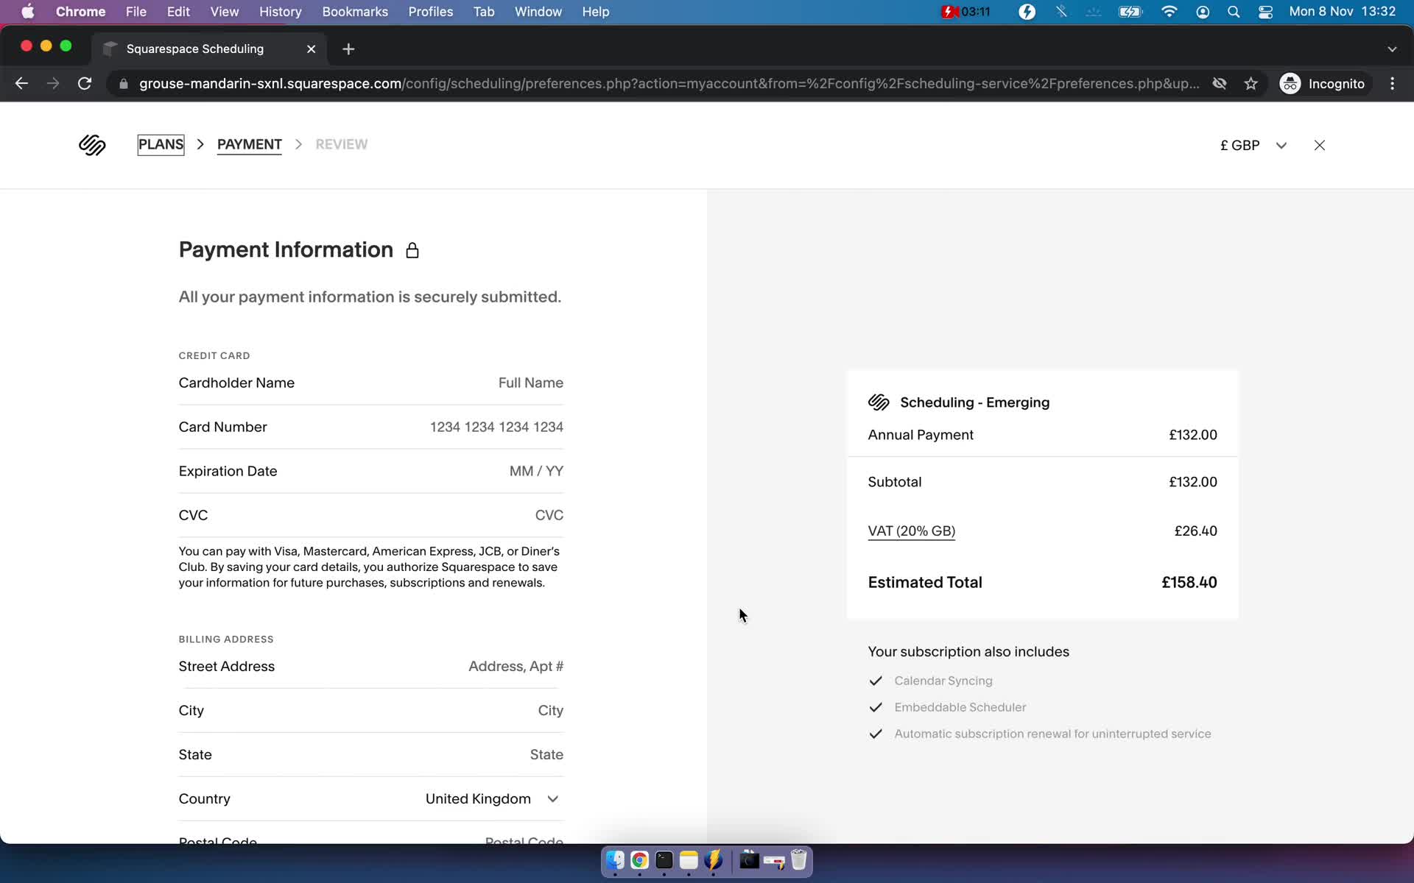Toggle Calendar Syncing subscription feature checkbox
Viewport: 1414px width, 883px height.
(x=876, y=680)
